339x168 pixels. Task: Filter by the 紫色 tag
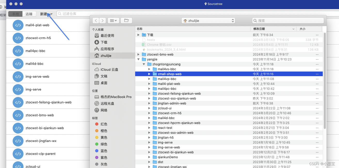click(104, 157)
